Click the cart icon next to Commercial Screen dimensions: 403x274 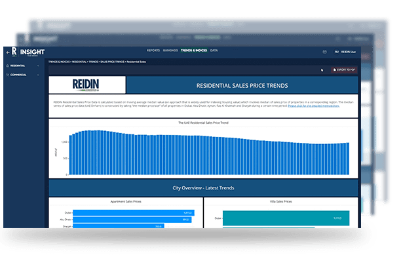click(7, 75)
